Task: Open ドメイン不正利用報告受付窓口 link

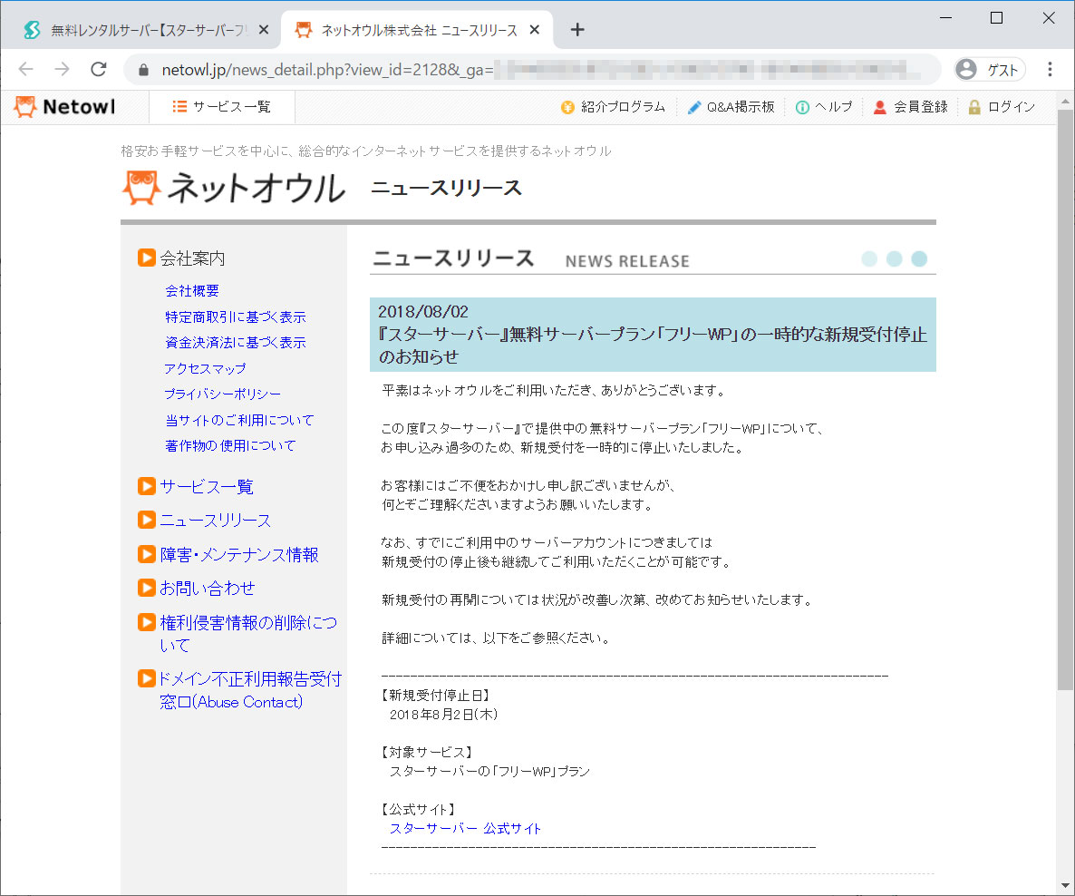Action: point(250,690)
